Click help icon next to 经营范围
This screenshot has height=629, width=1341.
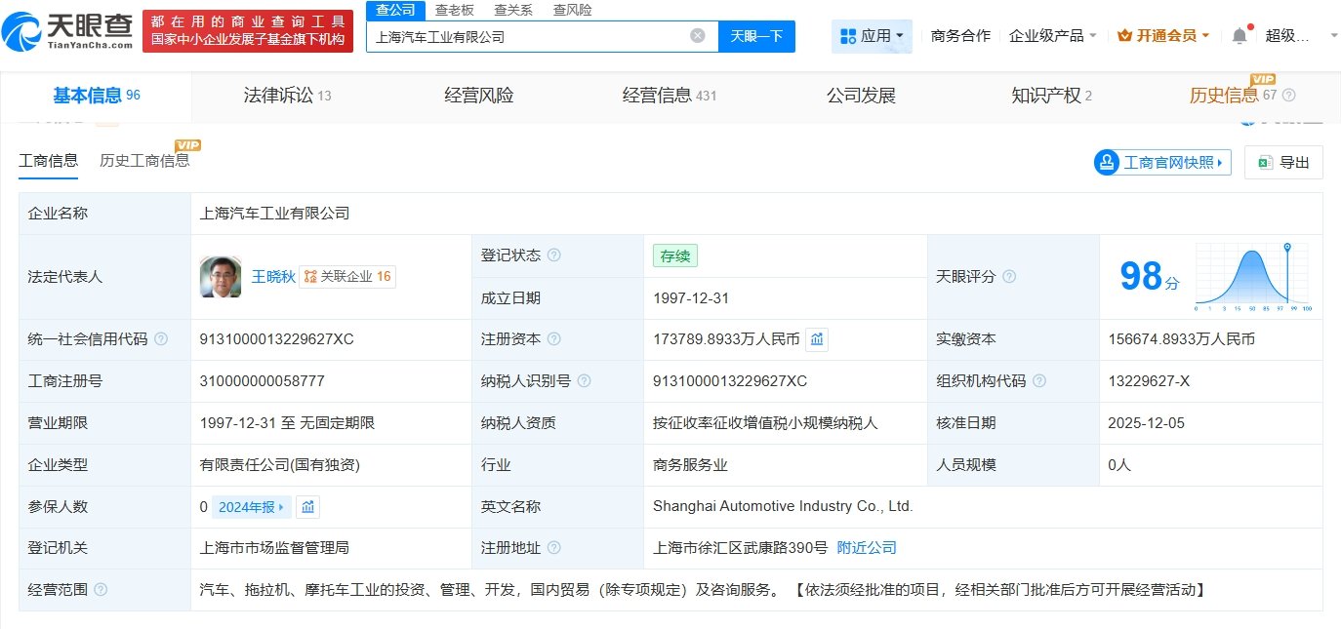[x=101, y=590]
